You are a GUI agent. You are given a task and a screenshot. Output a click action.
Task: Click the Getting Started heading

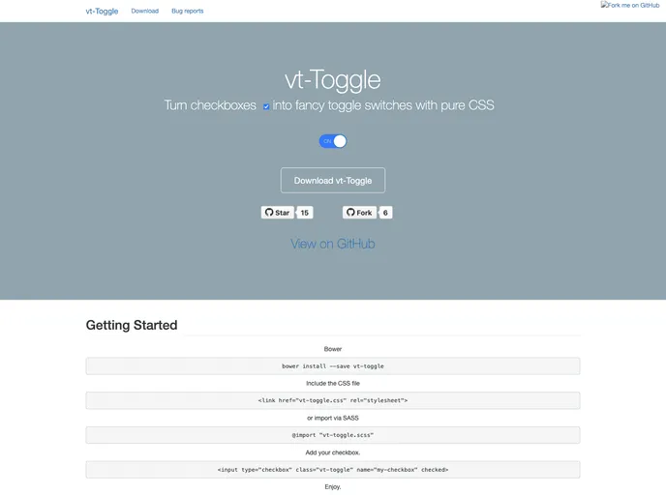click(132, 325)
